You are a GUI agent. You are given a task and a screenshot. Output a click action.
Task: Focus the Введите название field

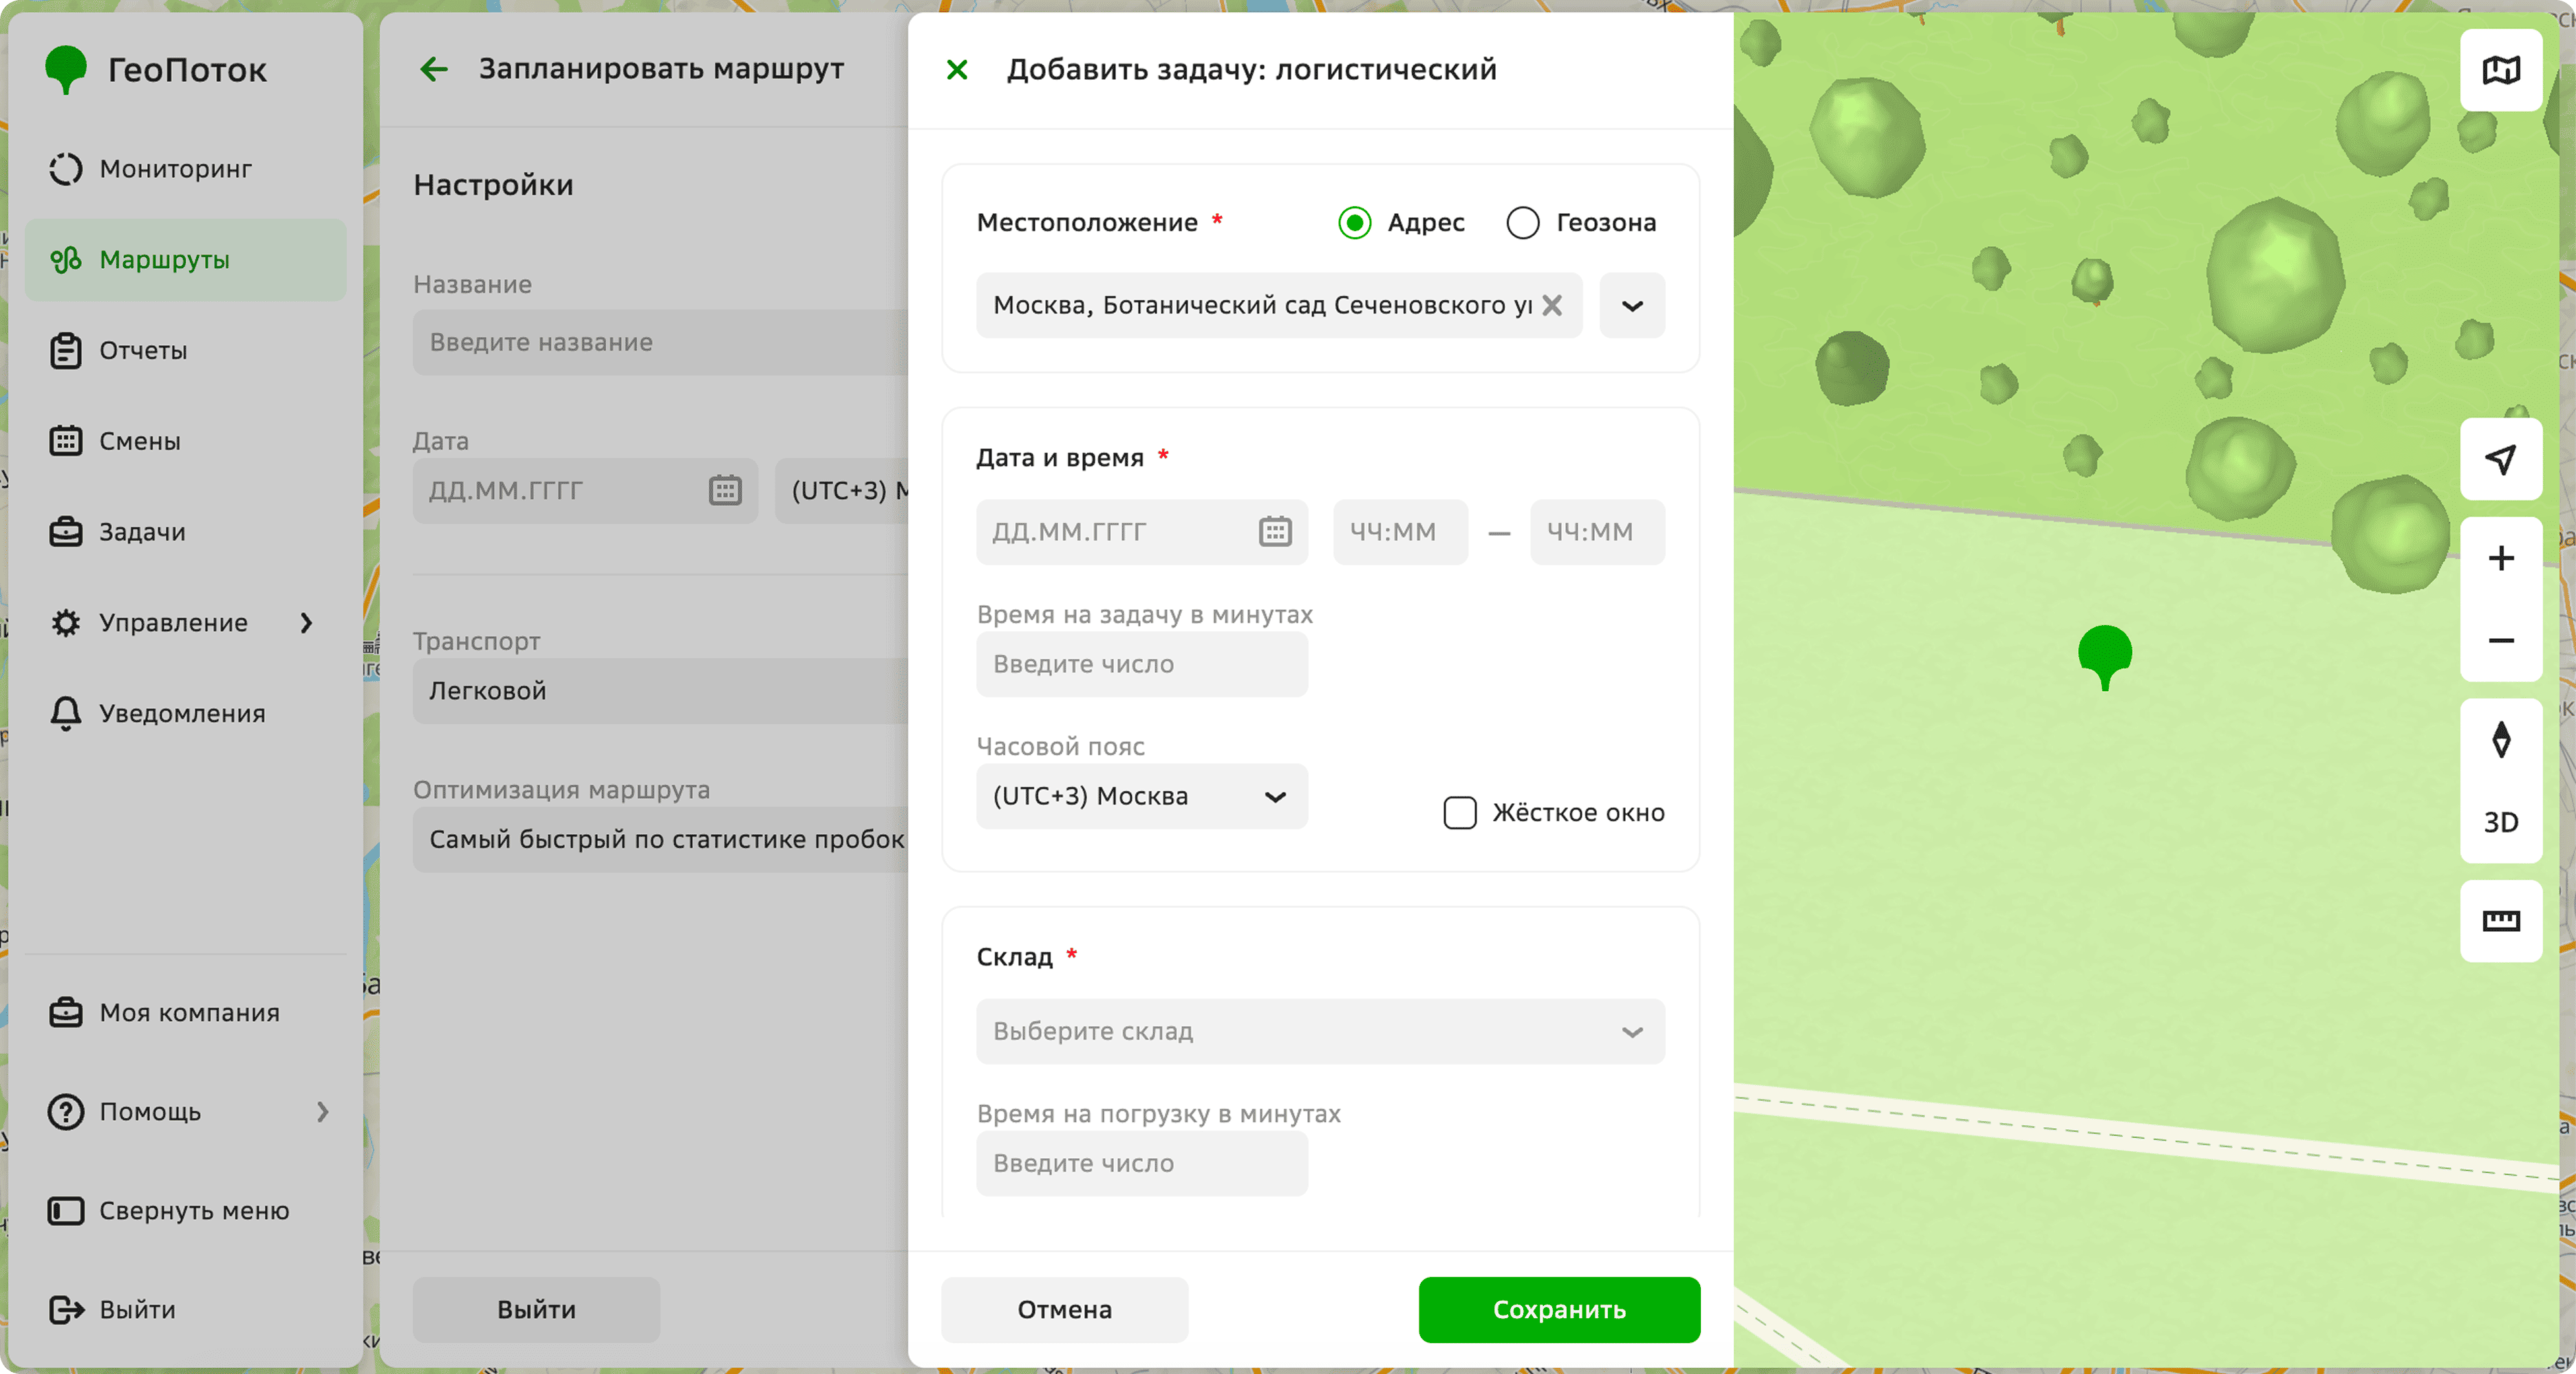point(660,342)
